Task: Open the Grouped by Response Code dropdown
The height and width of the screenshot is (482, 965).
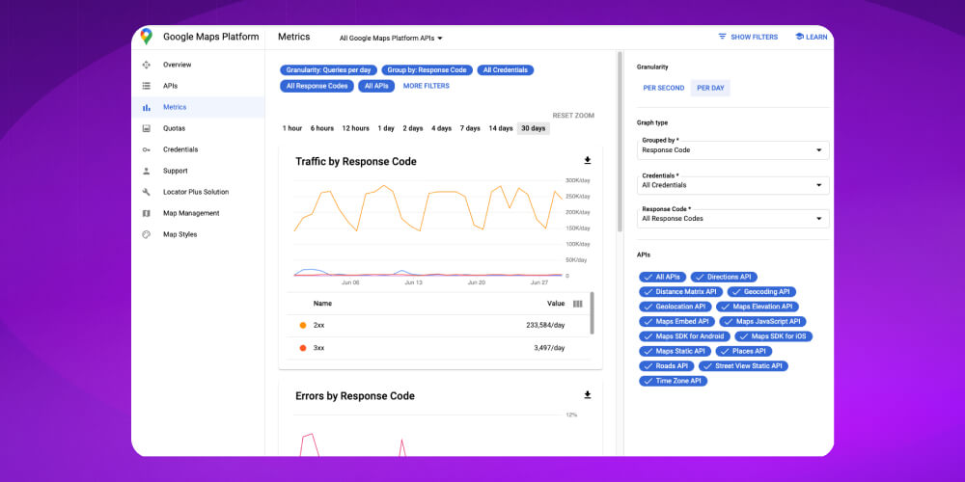Action: click(x=733, y=150)
